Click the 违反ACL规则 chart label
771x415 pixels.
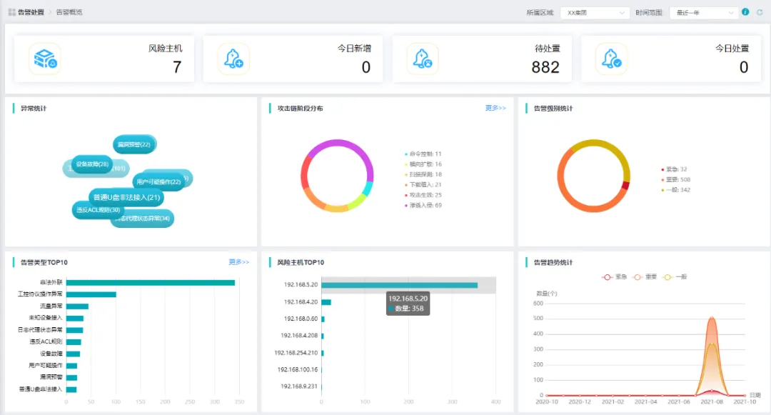(46, 341)
